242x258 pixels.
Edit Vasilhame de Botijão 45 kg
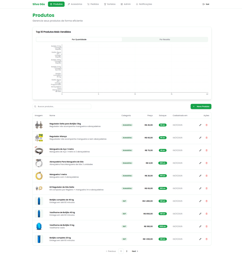pyautogui.click(x=200, y=213)
